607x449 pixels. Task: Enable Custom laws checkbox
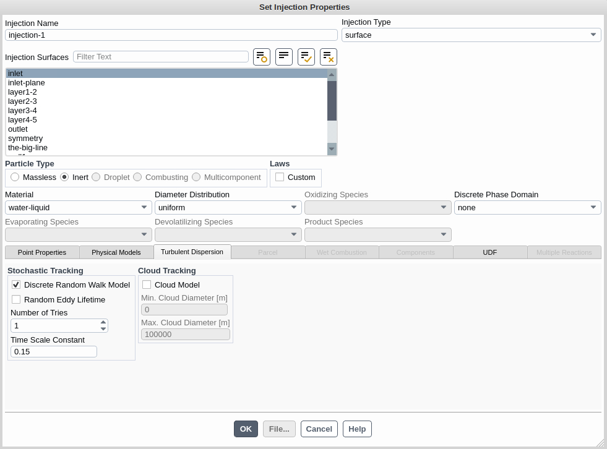click(x=280, y=177)
